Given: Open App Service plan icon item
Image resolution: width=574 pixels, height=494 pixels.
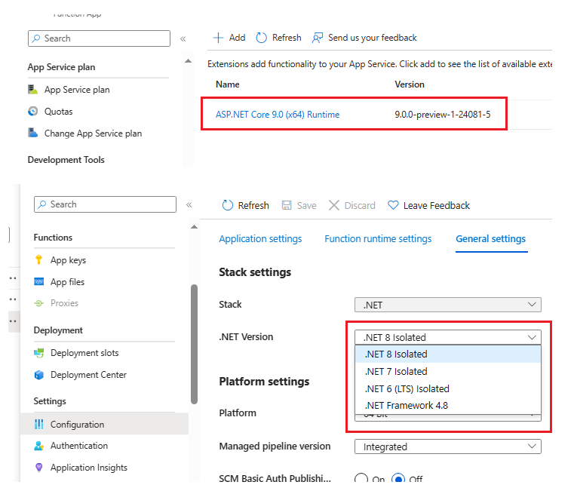Looking at the screenshot, I should point(33,90).
